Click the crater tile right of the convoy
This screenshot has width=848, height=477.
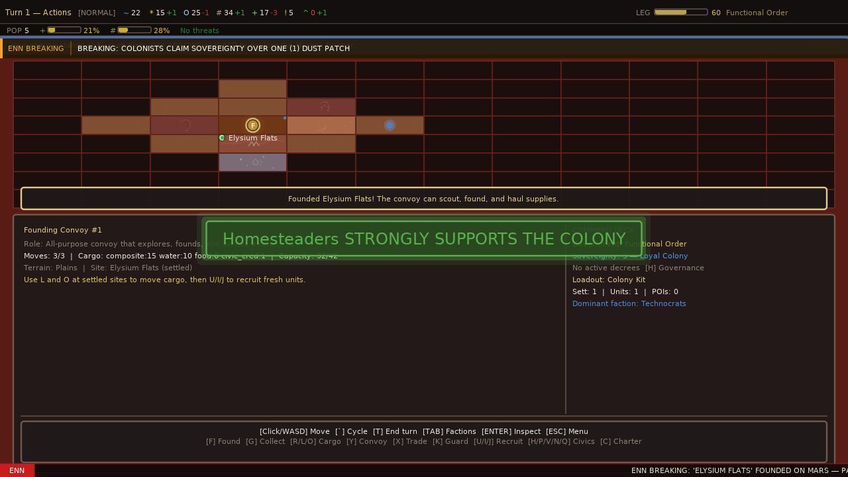pyautogui.click(x=321, y=125)
